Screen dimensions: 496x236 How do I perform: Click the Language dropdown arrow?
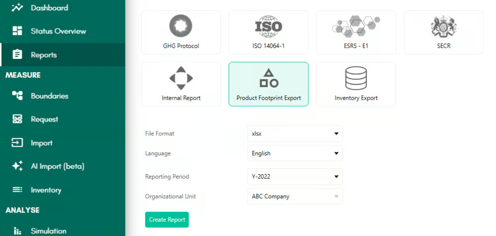tap(336, 153)
